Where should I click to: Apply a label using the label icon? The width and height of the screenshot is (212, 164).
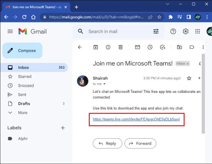pos(192,47)
